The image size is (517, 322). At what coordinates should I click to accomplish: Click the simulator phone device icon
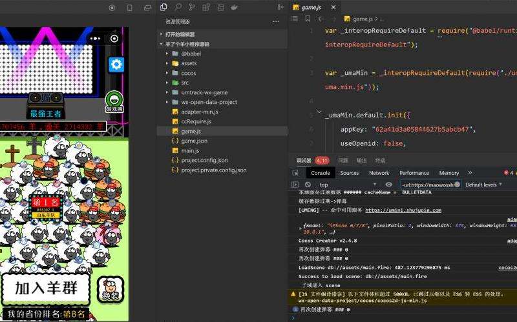(x=130, y=8)
